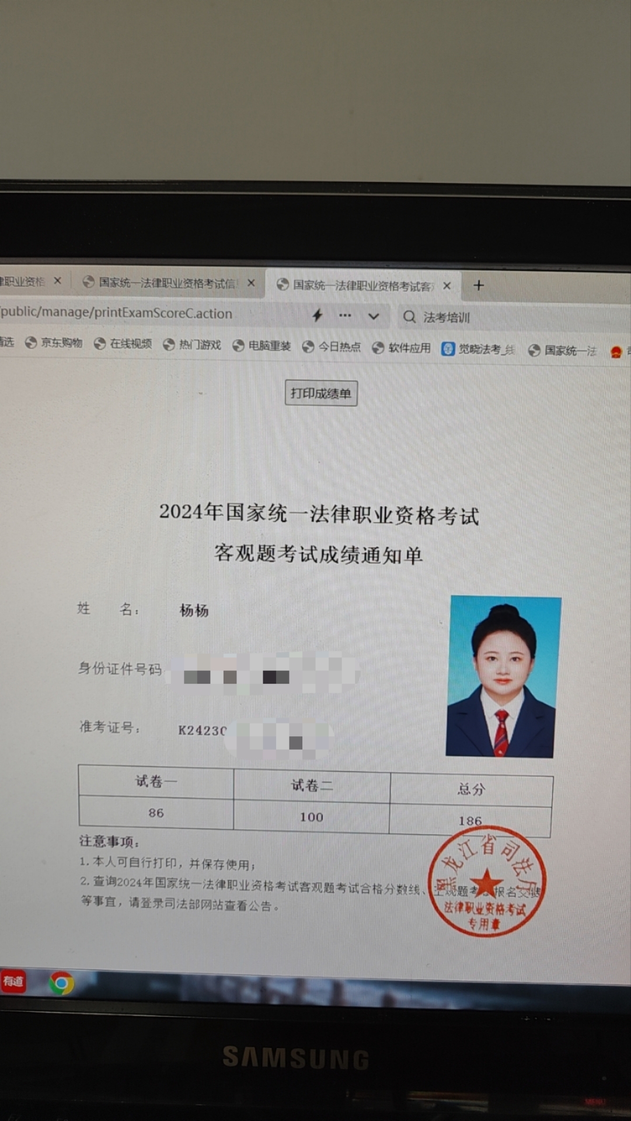Close the leftmost 职业资格 tab
This screenshot has height=1121, width=631.
(57, 281)
